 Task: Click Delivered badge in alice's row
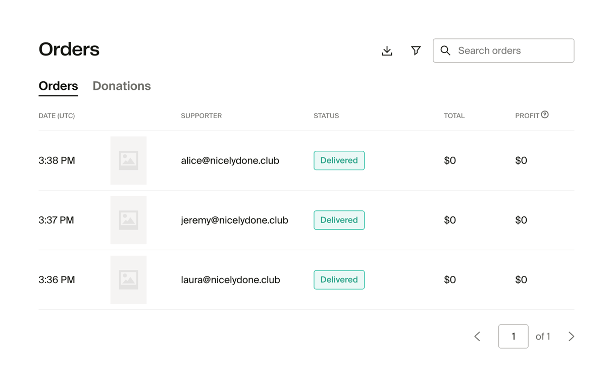(x=339, y=160)
